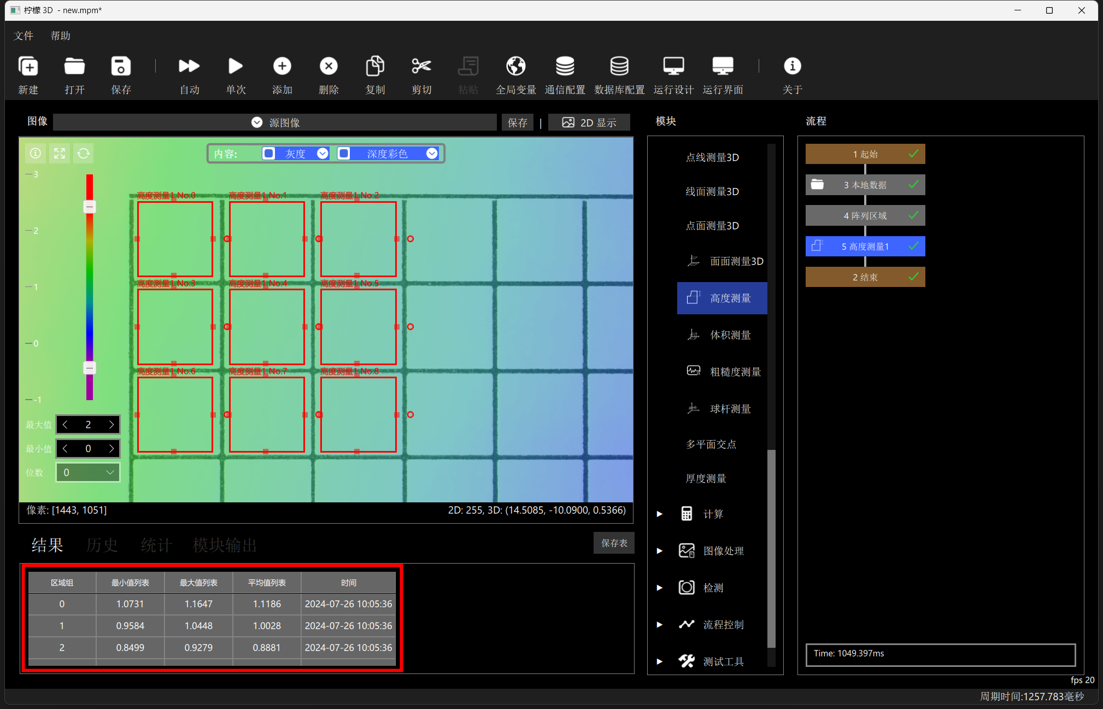Viewport: 1103px width, 709px height.
Task: Run once with the 单次 play icon
Action: coord(236,66)
